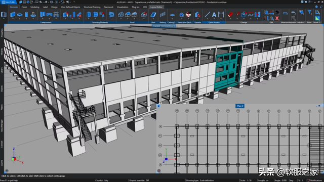
Task: Select the Column tool icon
Action: click(26, 15)
